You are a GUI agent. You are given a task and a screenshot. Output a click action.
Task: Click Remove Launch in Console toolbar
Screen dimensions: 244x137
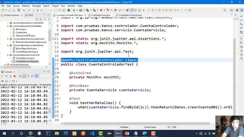(6, 76)
